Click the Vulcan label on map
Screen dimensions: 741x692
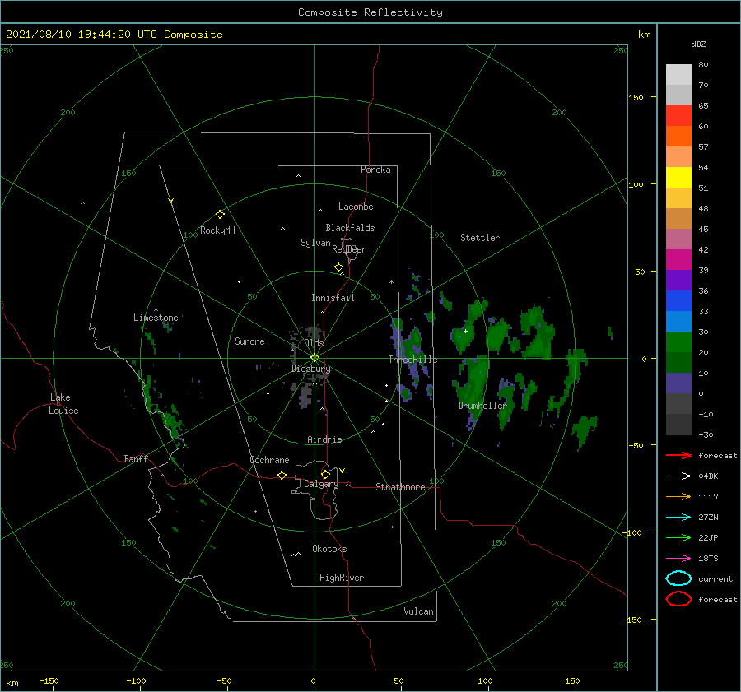click(x=418, y=611)
